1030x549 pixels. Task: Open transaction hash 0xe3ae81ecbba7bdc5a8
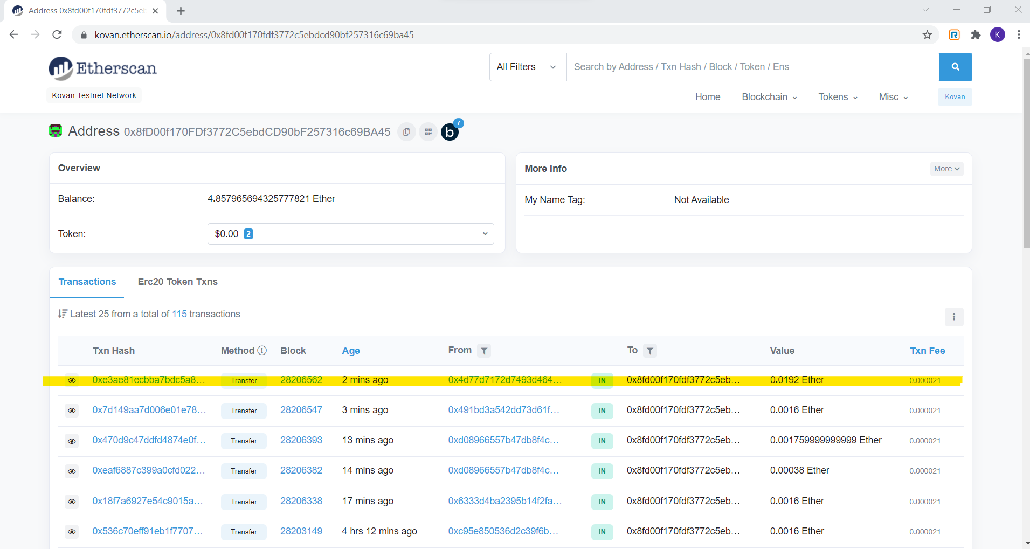(148, 380)
